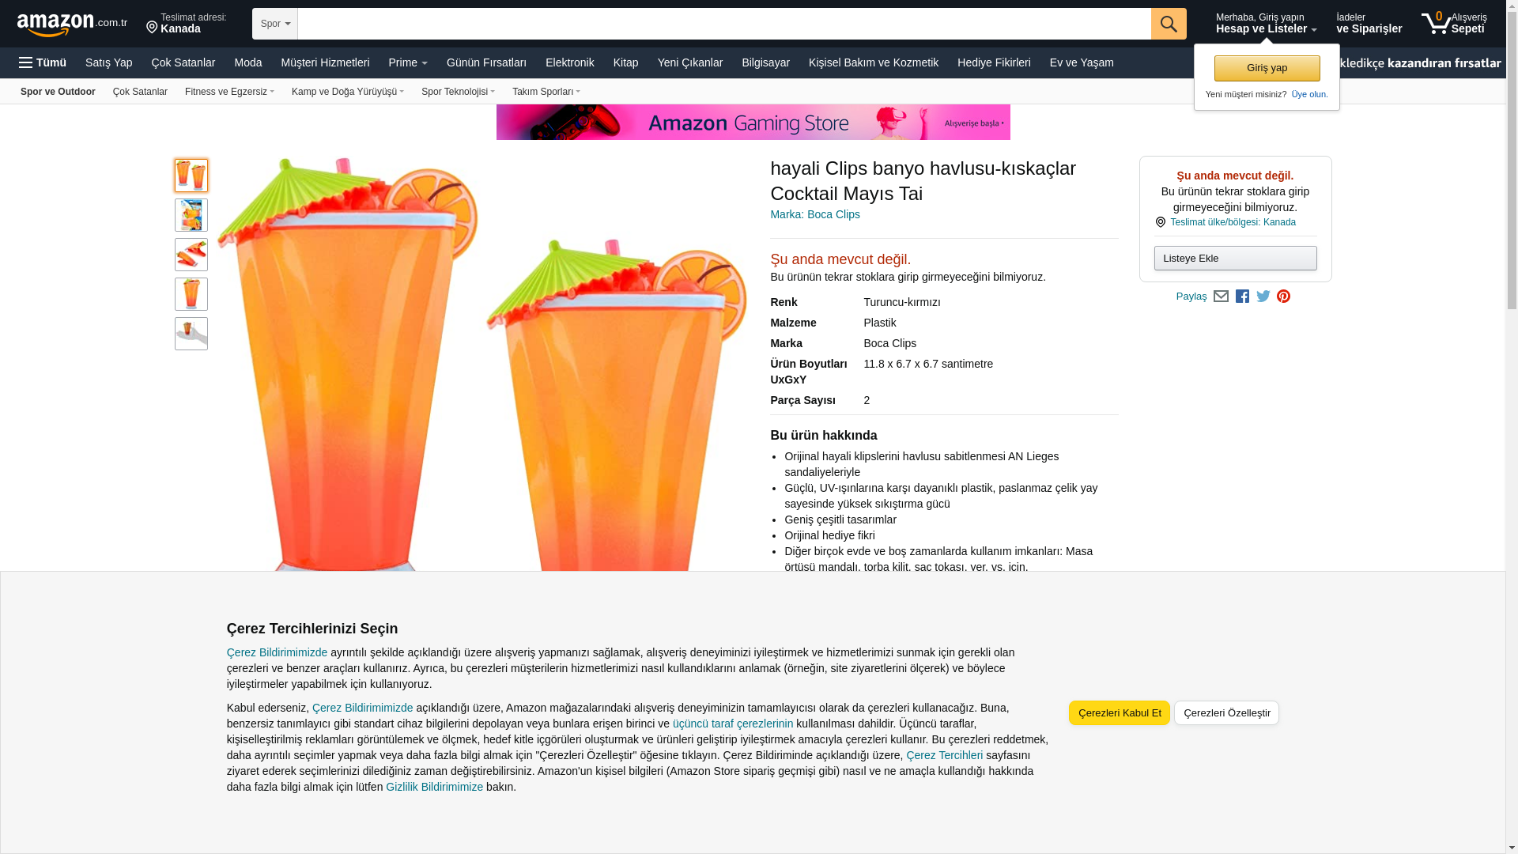The height and width of the screenshot is (854, 1518).
Task: Click the magnifying glass search button
Action: click(x=1169, y=24)
